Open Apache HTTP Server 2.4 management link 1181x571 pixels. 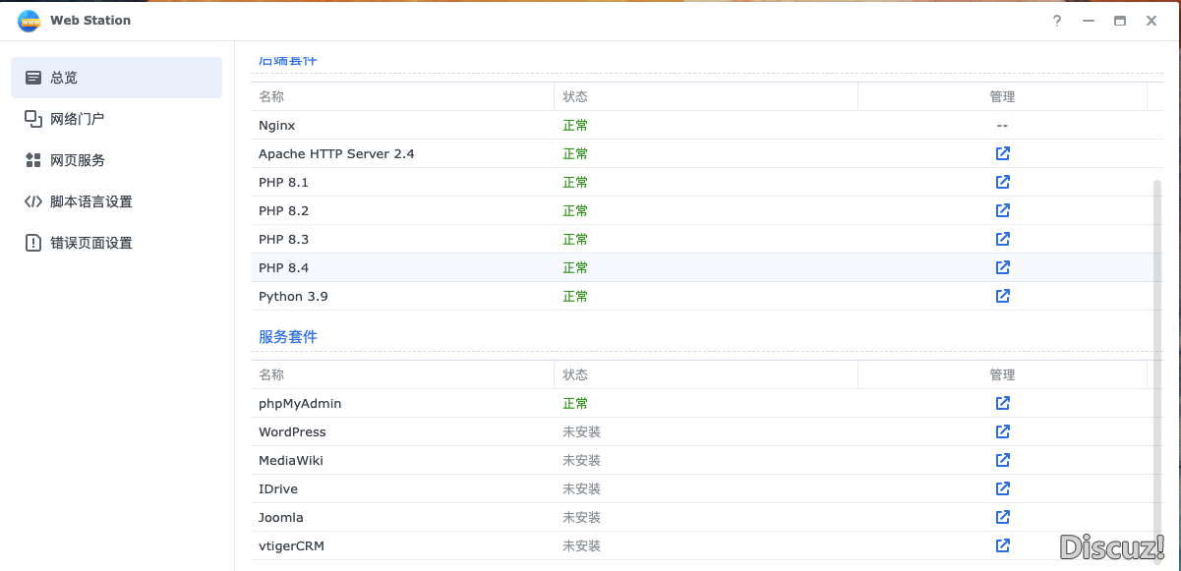point(1002,153)
